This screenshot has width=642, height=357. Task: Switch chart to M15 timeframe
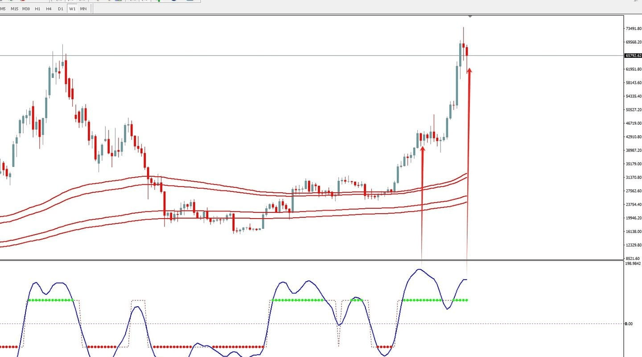click(x=15, y=8)
